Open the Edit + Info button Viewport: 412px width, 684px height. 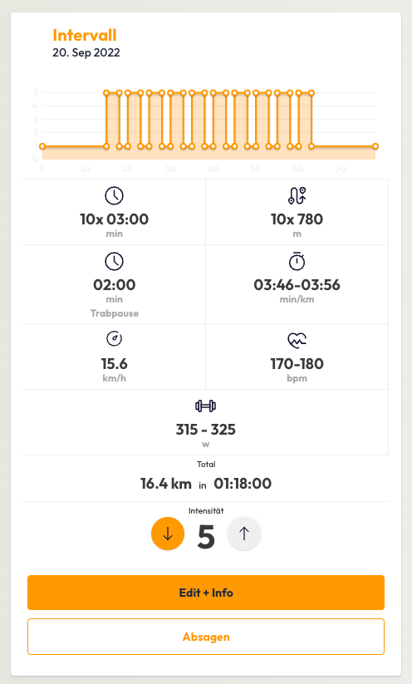[x=206, y=593]
